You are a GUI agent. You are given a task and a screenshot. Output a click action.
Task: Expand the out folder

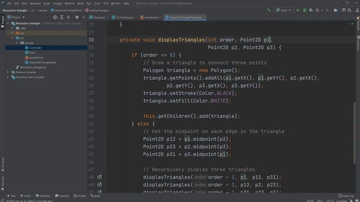[x=12, y=33]
